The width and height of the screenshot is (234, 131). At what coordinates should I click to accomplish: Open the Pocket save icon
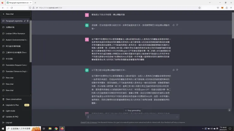point(218,8)
